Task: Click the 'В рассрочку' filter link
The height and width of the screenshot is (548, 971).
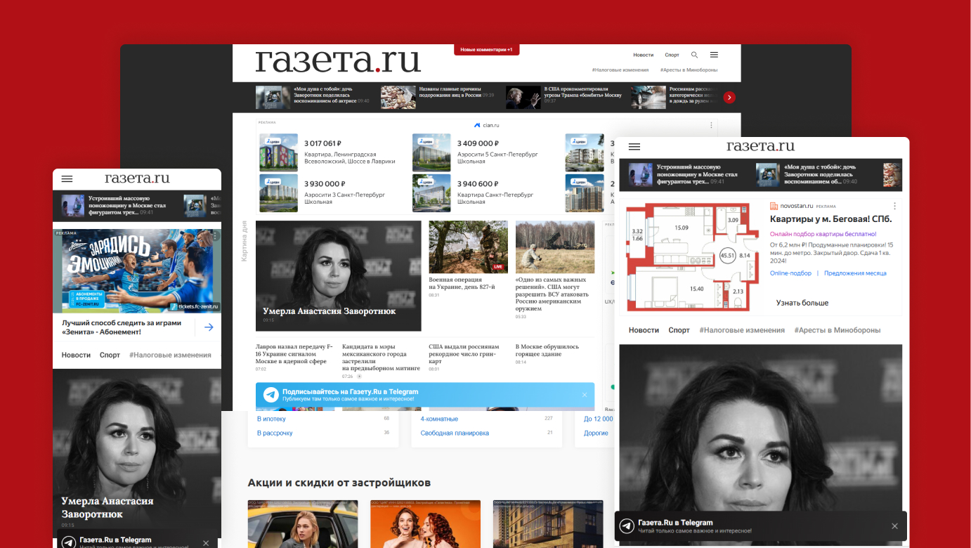Action: click(275, 433)
